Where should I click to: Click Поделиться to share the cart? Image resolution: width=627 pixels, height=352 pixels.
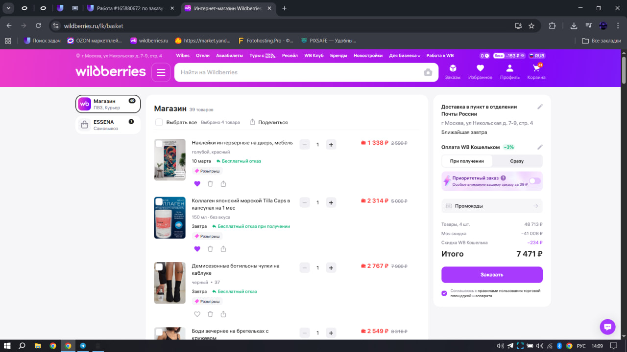click(x=268, y=122)
